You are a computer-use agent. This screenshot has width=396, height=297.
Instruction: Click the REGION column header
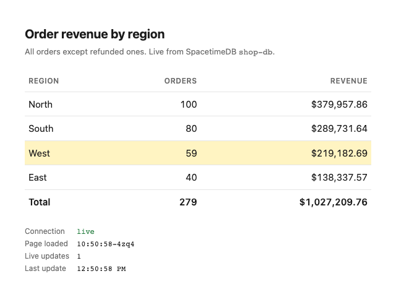[44, 81]
